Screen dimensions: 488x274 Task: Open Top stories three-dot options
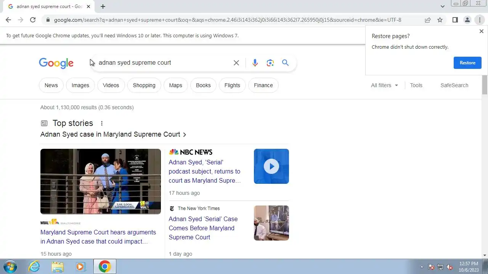coord(101,123)
